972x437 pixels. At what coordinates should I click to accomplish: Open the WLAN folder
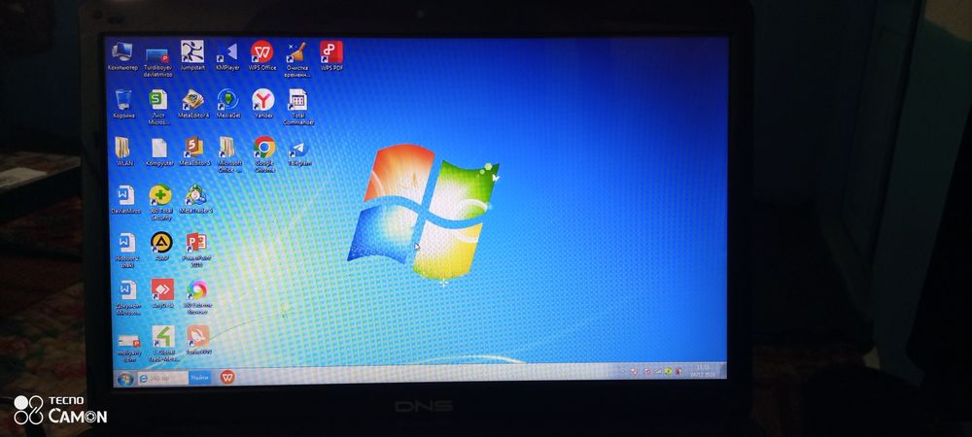point(124,151)
